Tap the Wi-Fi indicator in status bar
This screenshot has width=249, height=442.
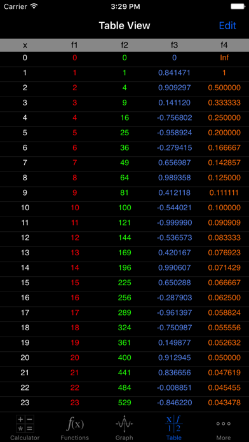34,6
